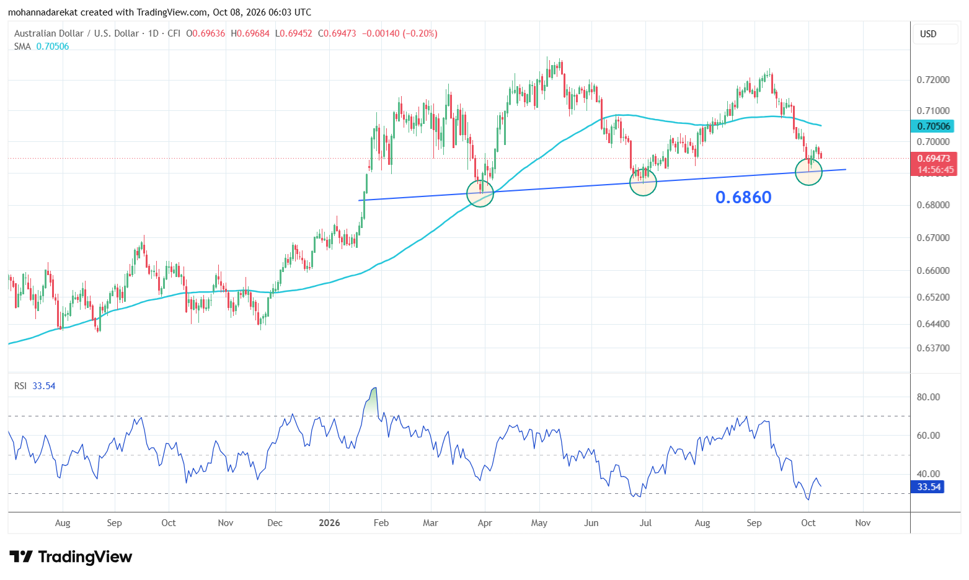This screenshot has width=969, height=580.
Task: Click the 2026 year label on the time axis
Action: (329, 523)
